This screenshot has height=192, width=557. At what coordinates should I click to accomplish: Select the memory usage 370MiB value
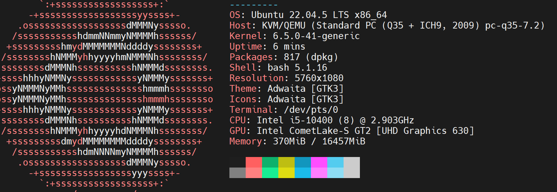(289, 141)
